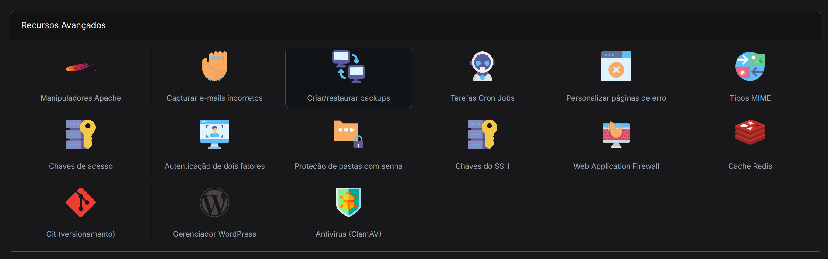Click the Recursos Avançados section header

[x=63, y=25]
